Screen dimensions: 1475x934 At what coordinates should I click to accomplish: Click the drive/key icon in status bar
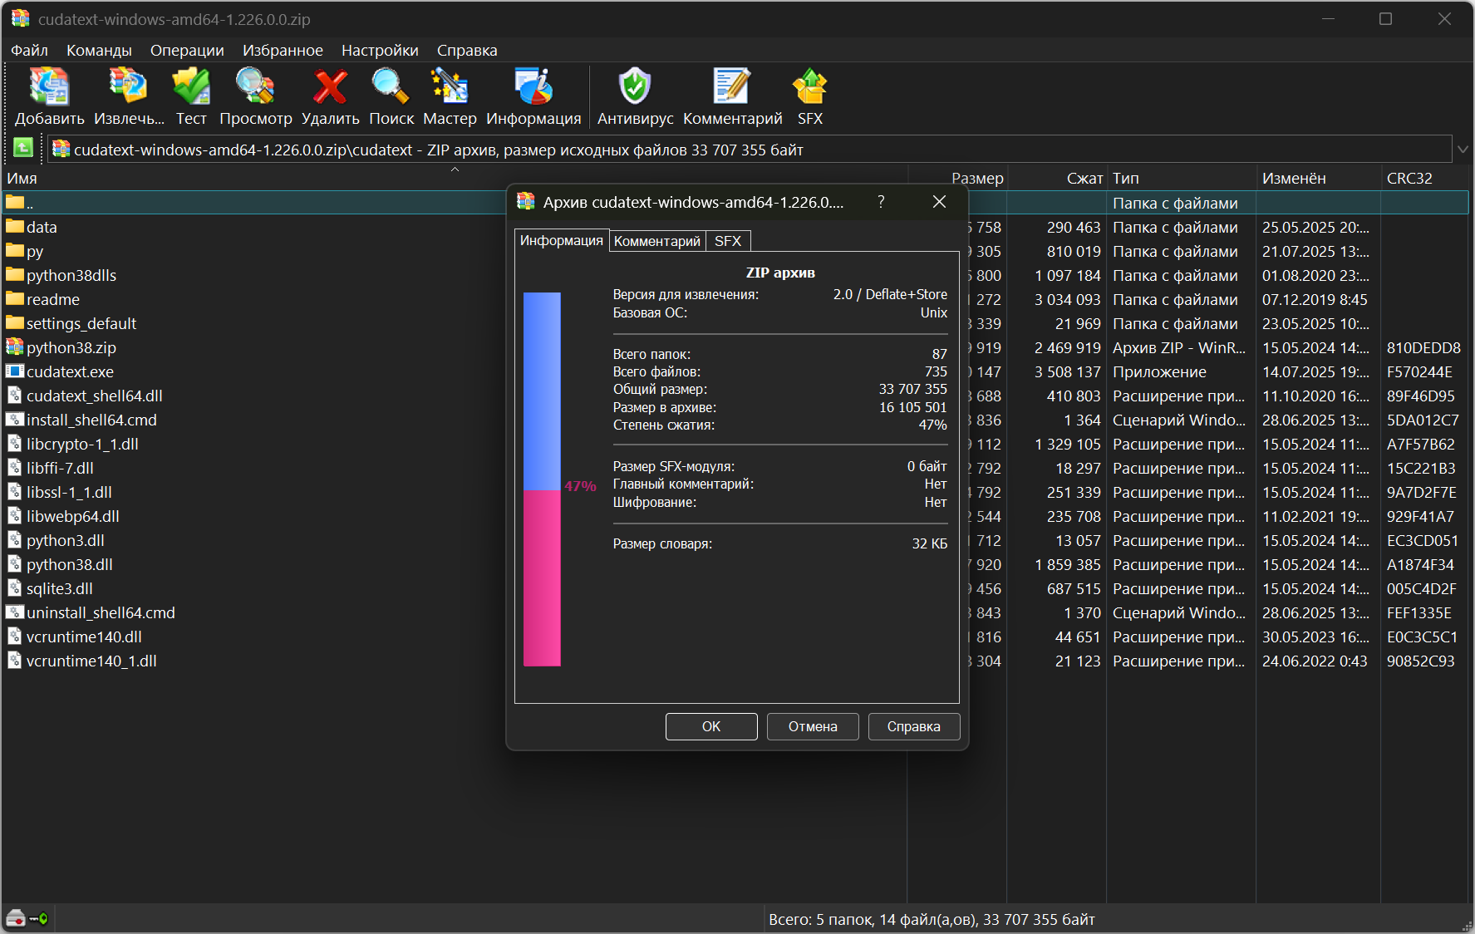click(x=27, y=918)
